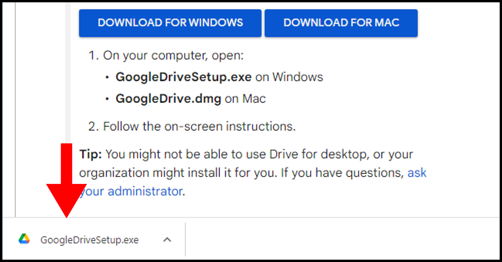
Task: Click the 'On your computer, open:' step
Action: pos(173,56)
